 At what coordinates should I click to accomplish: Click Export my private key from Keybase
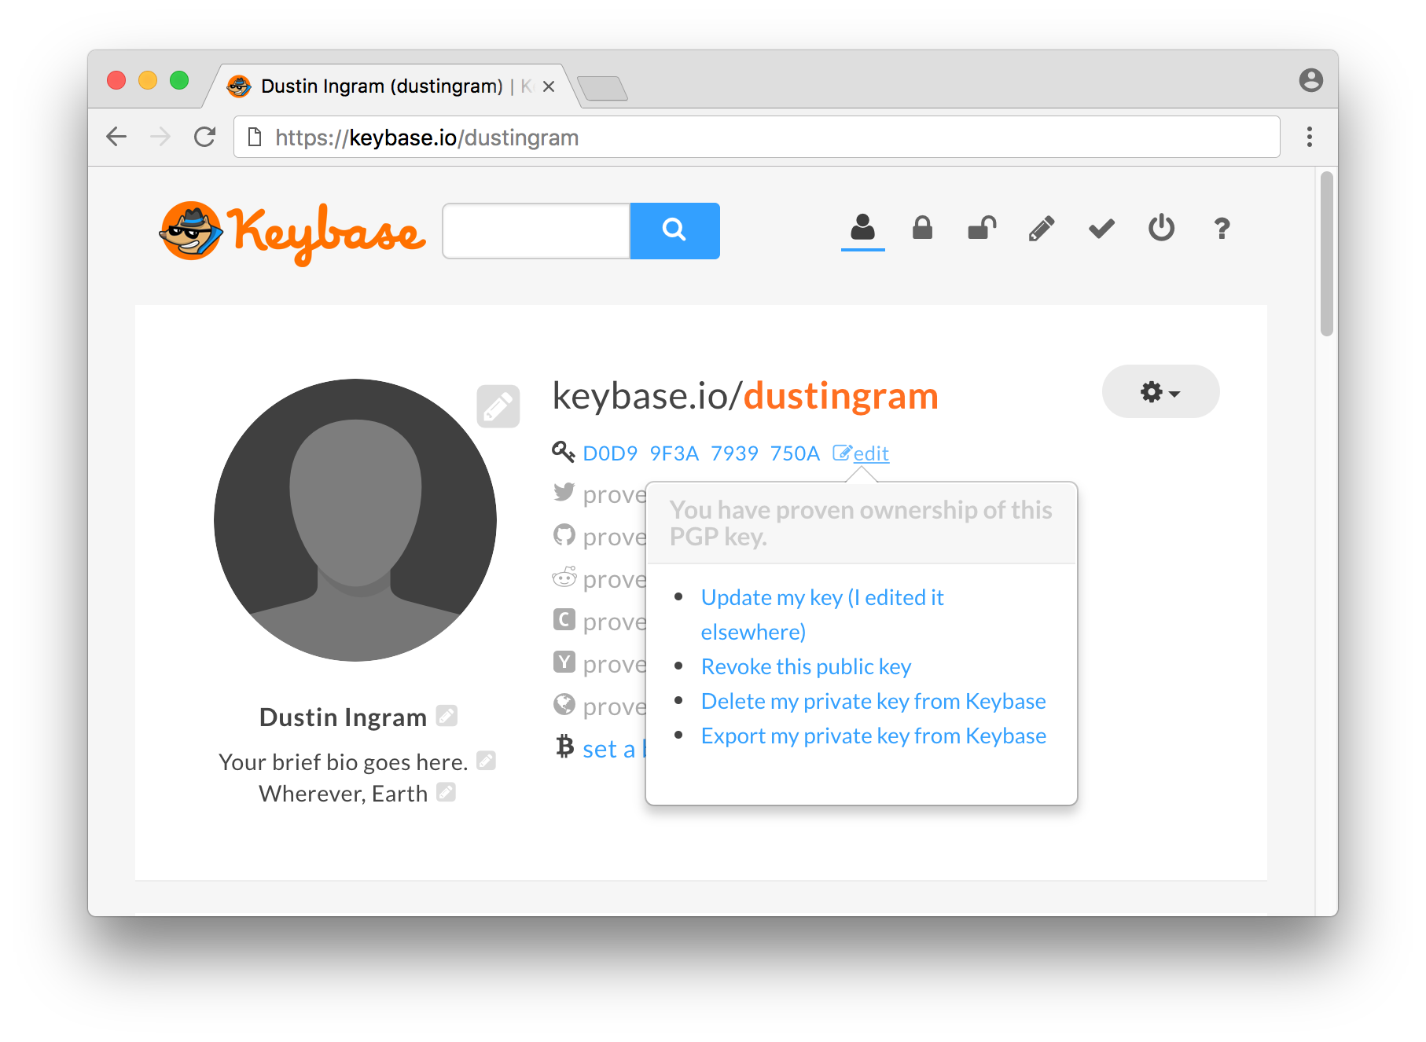(873, 736)
